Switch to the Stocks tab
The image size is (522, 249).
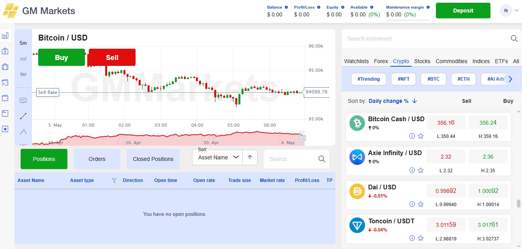point(422,61)
